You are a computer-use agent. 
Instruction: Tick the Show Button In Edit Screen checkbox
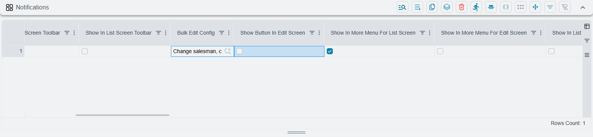[239, 52]
